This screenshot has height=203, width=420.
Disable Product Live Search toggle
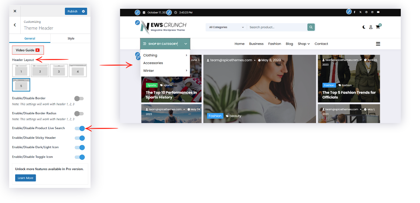tap(80, 128)
